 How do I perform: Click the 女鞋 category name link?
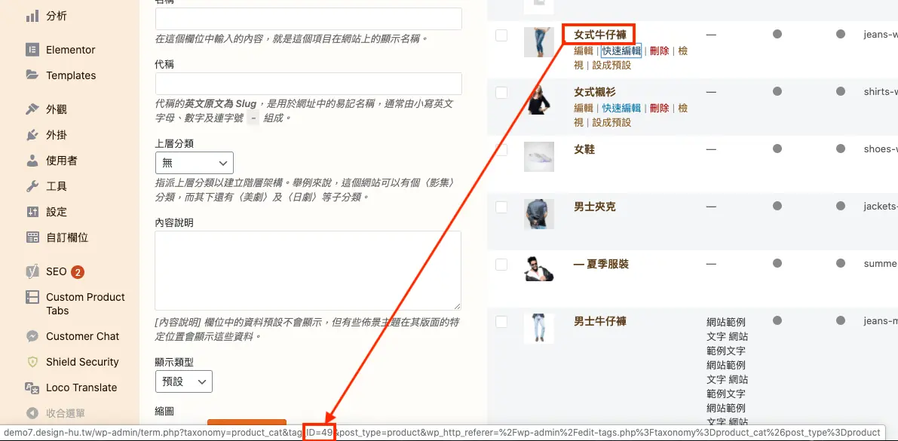[x=584, y=149]
